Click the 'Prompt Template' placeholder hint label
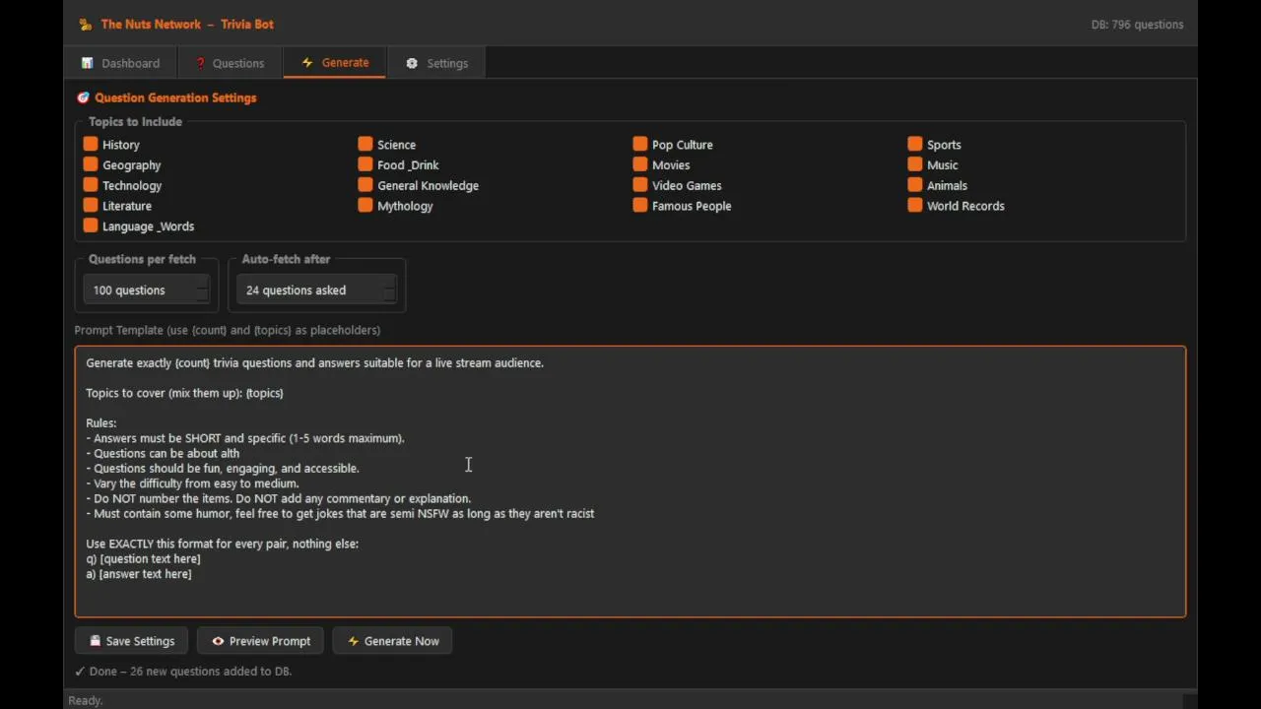Viewport: 1261px width, 709px height. [x=228, y=330]
